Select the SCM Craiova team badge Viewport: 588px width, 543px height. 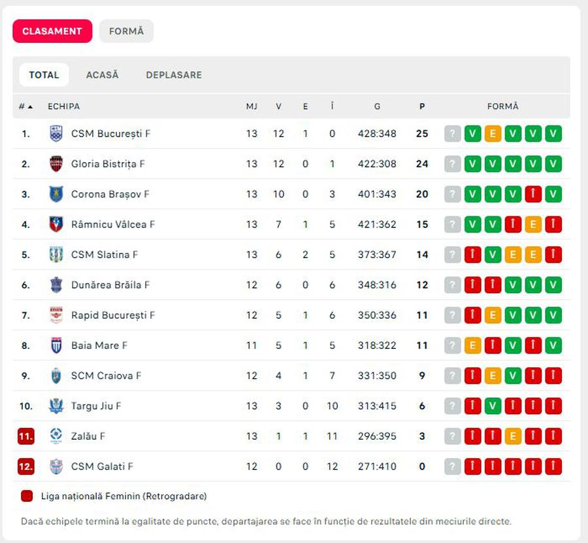click(56, 376)
